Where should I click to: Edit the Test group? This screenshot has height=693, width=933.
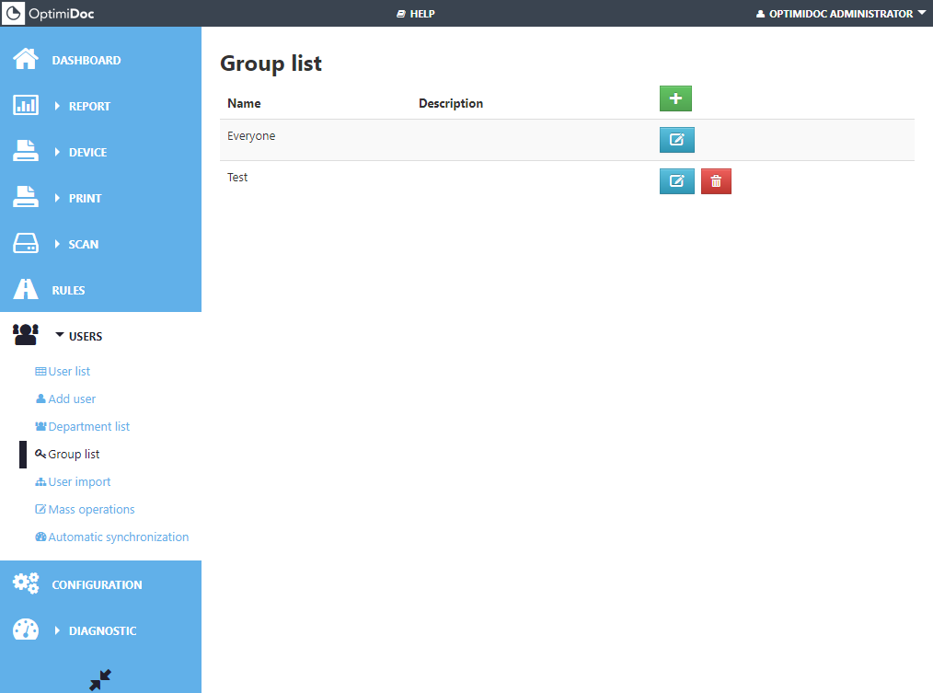[x=676, y=181]
